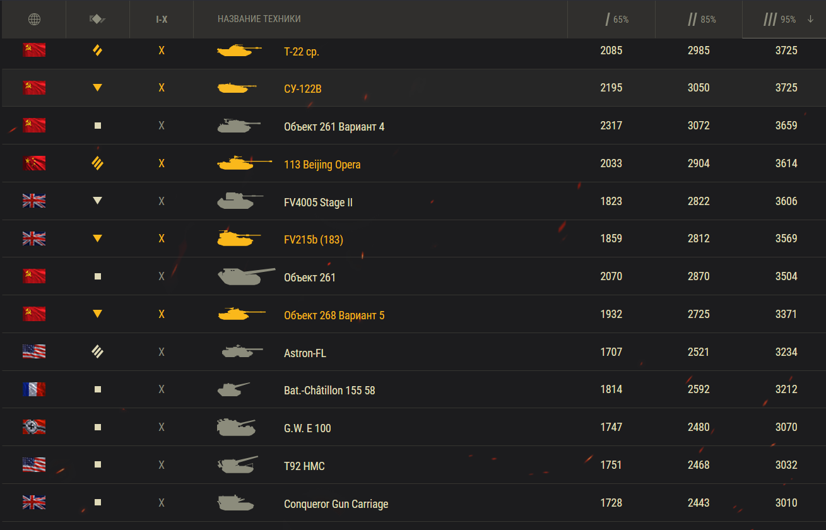
Task: Open the СУ-122В vehicle link
Action: (302, 89)
